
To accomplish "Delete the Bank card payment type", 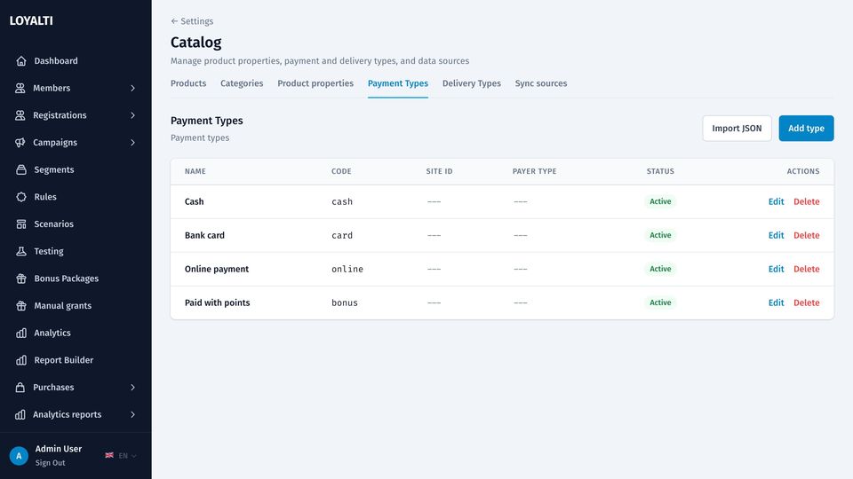I will tap(806, 235).
